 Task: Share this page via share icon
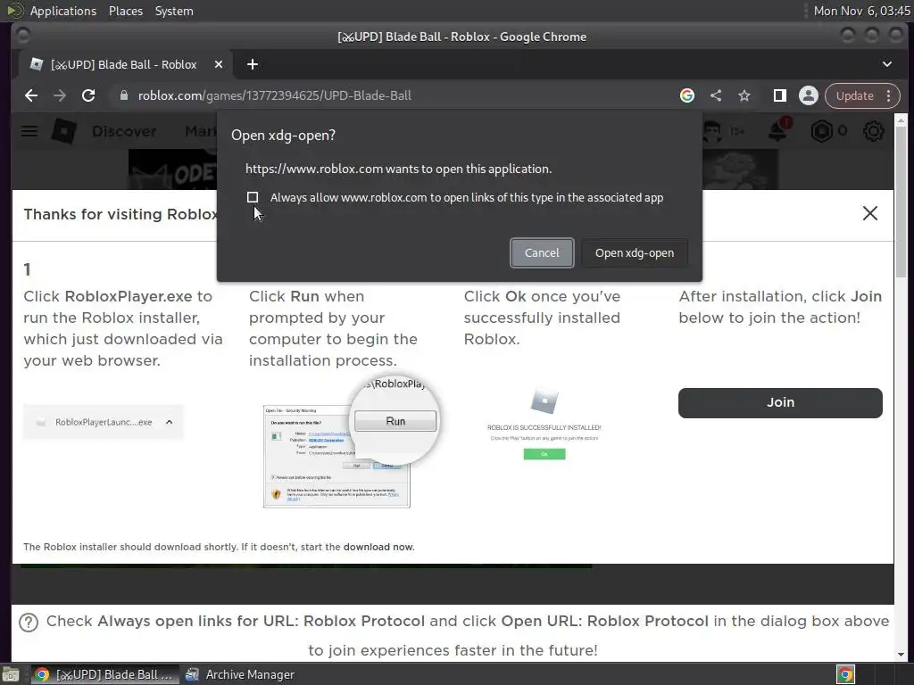pyautogui.click(x=716, y=95)
